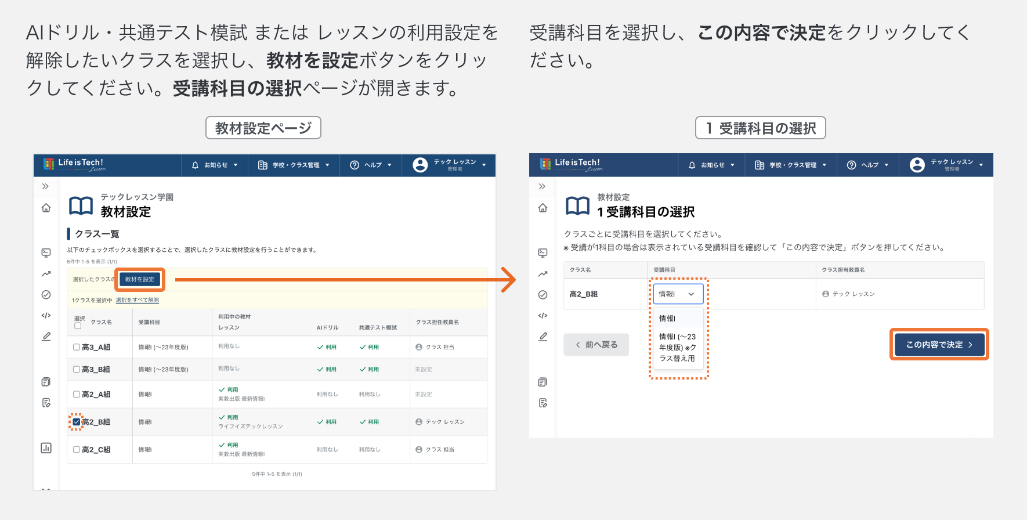Check the 高3_A組 class checkbox

click(77, 347)
